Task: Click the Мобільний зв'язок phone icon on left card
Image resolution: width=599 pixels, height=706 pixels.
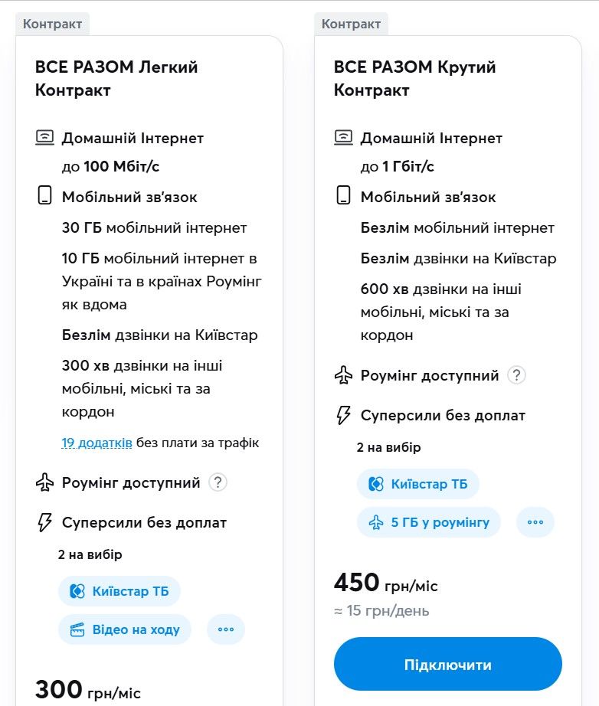Action: tap(44, 197)
